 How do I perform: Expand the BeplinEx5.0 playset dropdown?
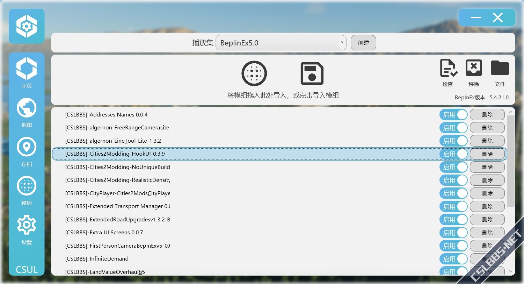pyautogui.click(x=281, y=43)
